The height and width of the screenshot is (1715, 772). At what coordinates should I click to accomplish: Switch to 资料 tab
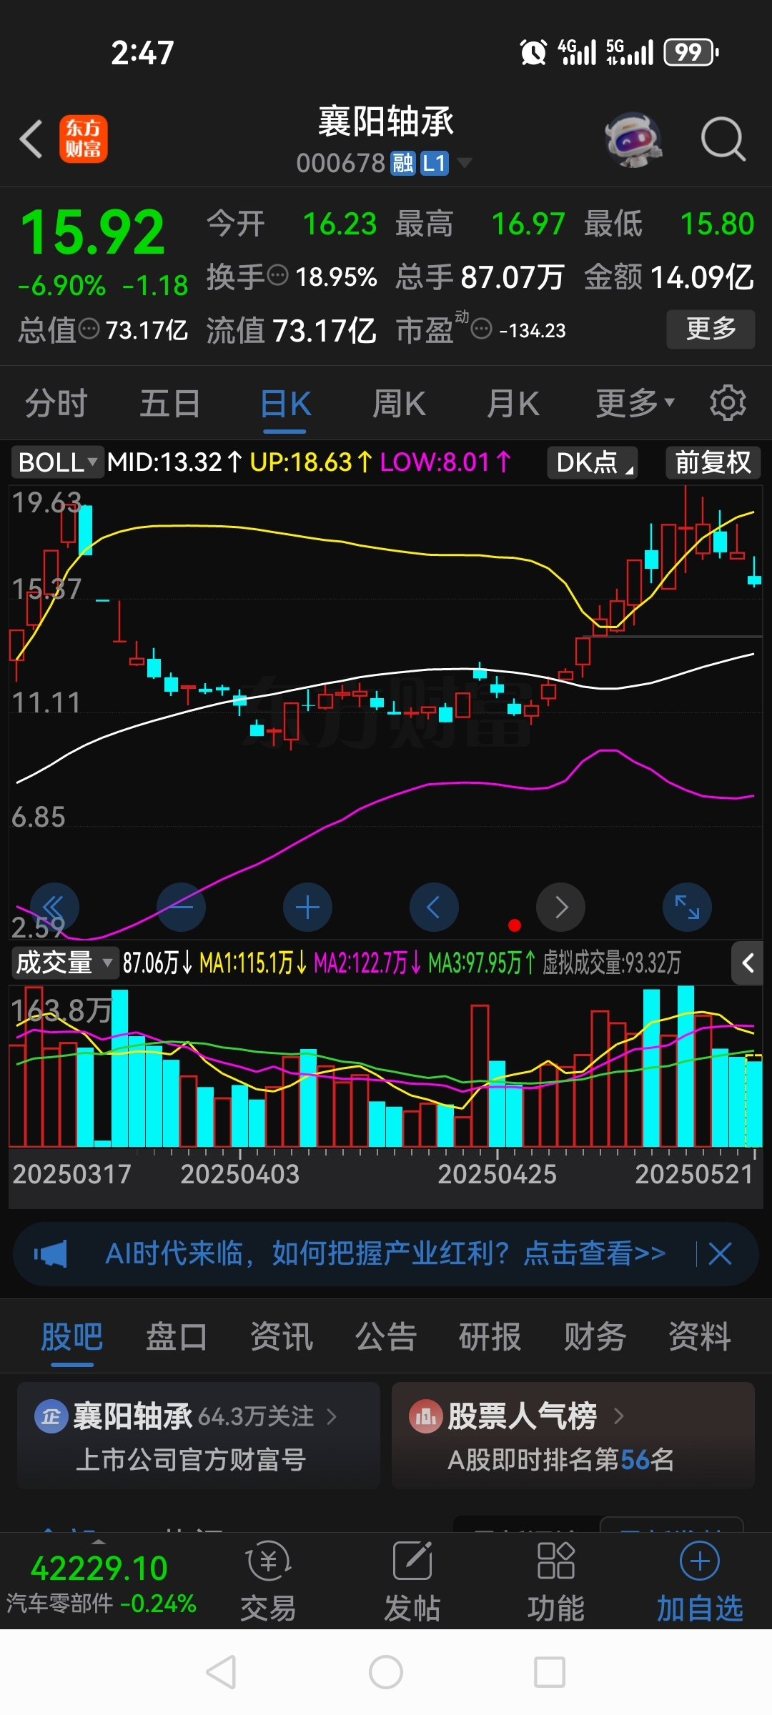(700, 1336)
